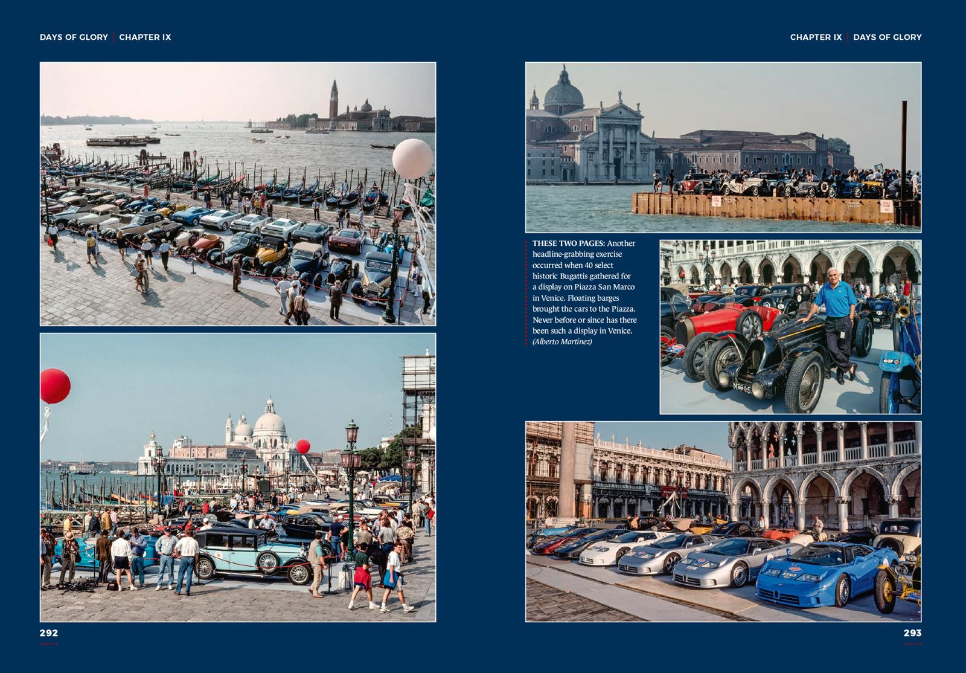Click the '(Alberto Martinez)' photo credit
Image resolution: width=966 pixels, height=673 pixels.
tap(562, 341)
